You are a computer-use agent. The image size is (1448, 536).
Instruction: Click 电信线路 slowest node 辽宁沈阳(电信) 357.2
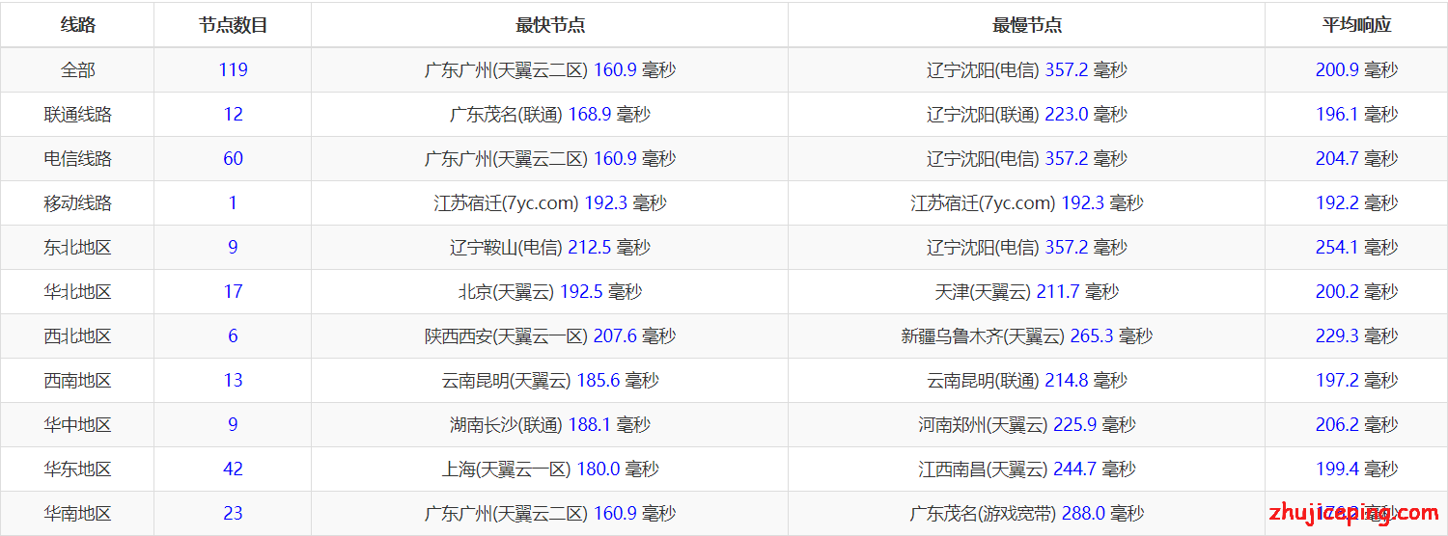click(1027, 158)
